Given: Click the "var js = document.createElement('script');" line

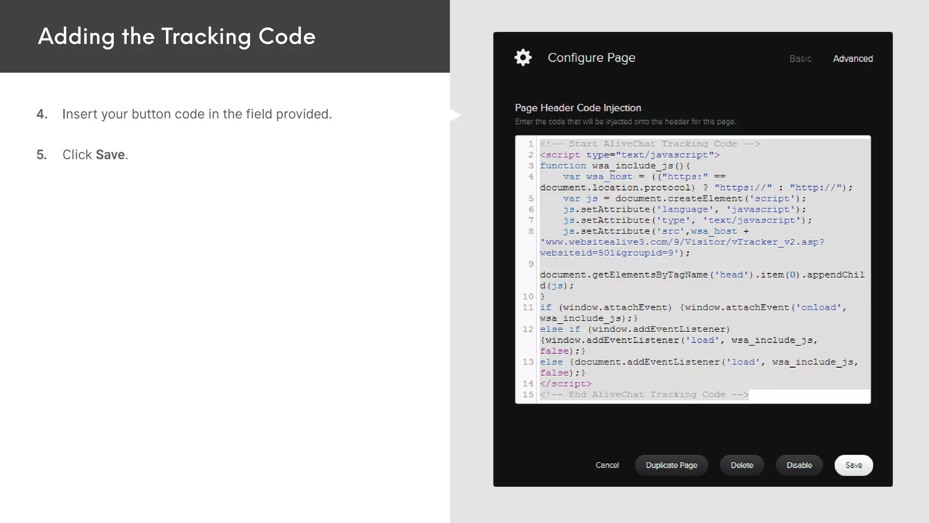Looking at the screenshot, I should tap(685, 198).
